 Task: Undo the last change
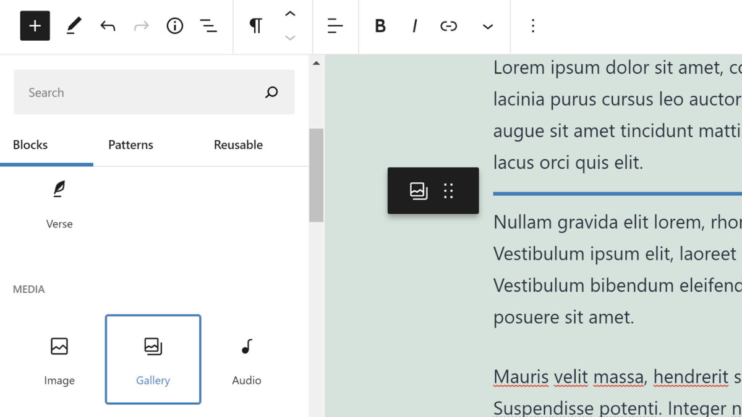(x=108, y=26)
